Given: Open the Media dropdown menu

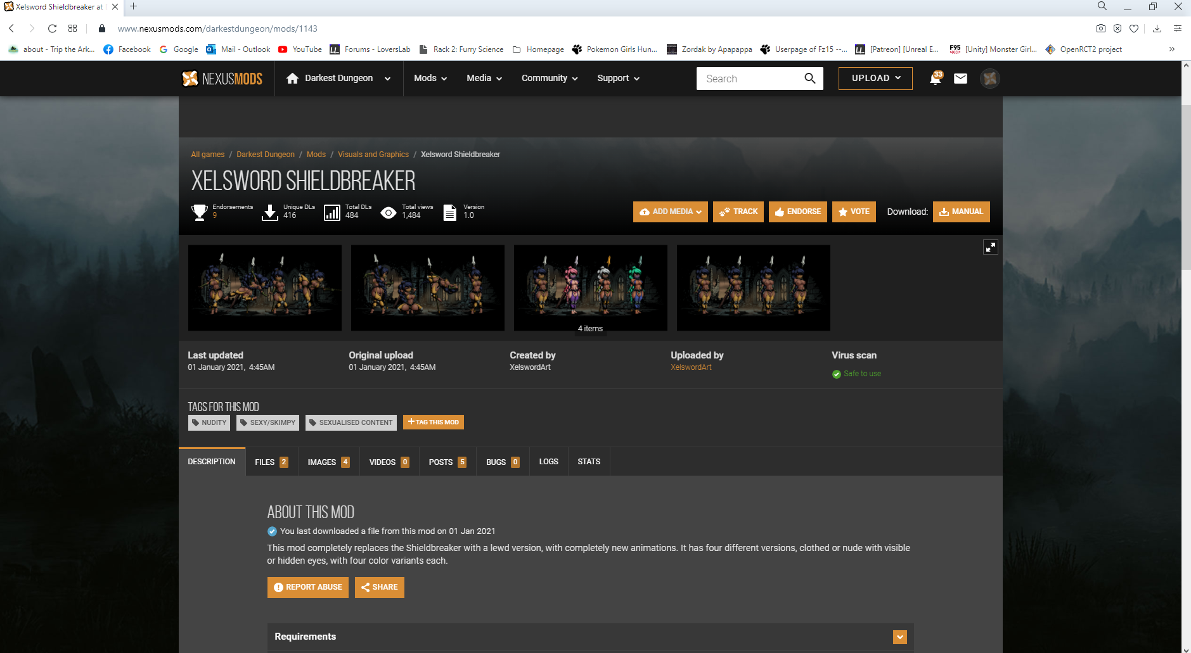Looking at the screenshot, I should (484, 79).
